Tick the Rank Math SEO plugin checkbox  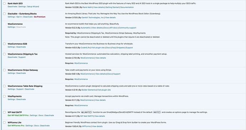4,4
